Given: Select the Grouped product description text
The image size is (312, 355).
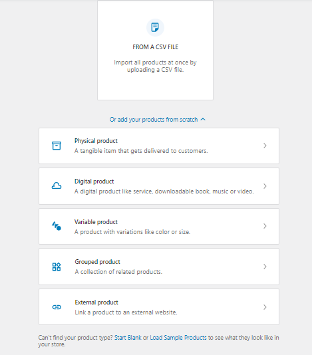Looking at the screenshot, I should 118,272.
